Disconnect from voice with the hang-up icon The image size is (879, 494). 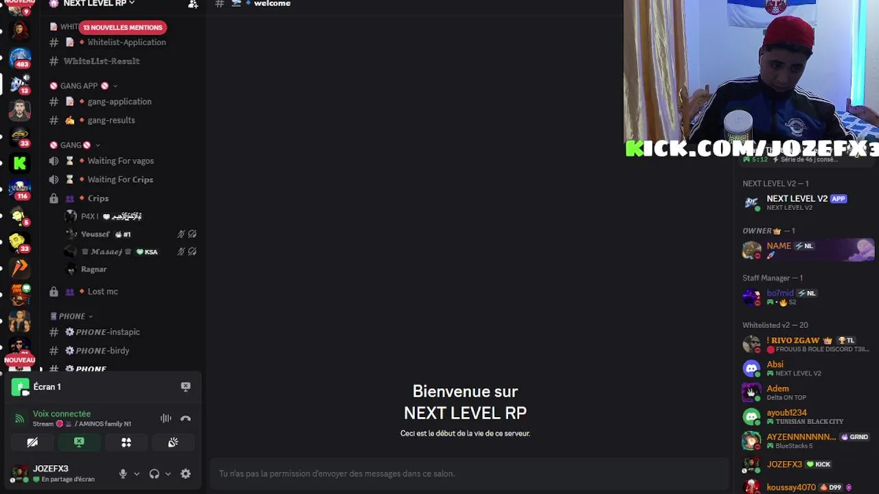185,418
